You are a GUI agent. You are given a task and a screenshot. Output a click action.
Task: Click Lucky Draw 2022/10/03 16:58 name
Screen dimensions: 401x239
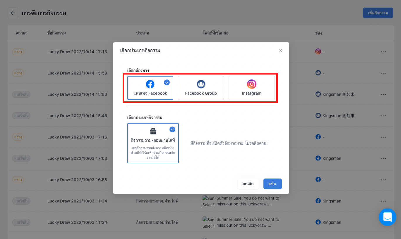[77, 180]
